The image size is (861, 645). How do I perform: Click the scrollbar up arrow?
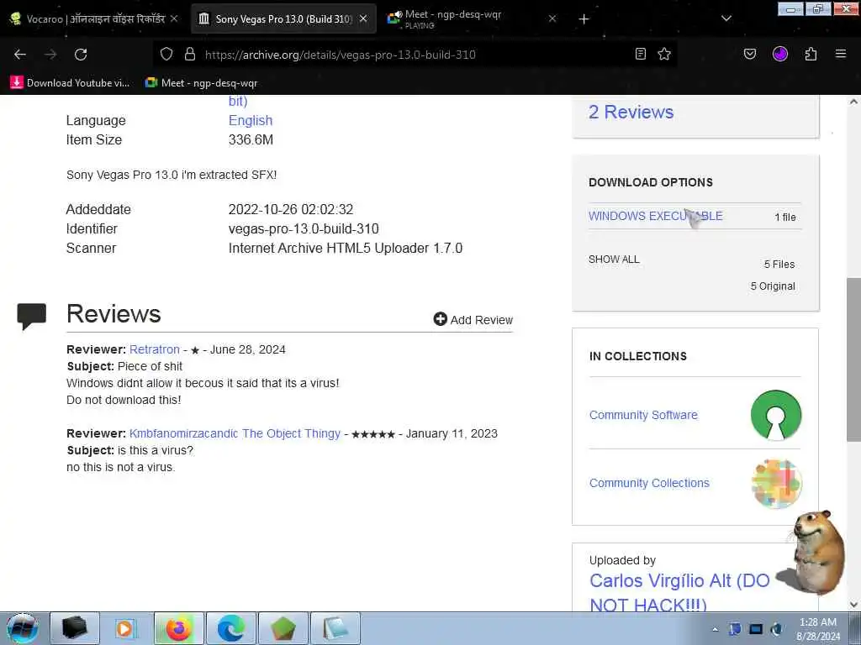tap(853, 102)
